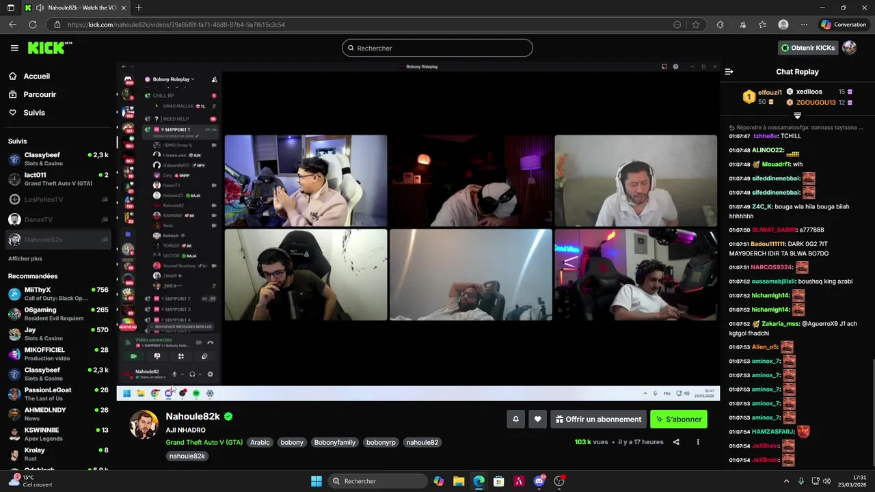
Task: Open Discord user settings gear in video
Action: pos(210,374)
